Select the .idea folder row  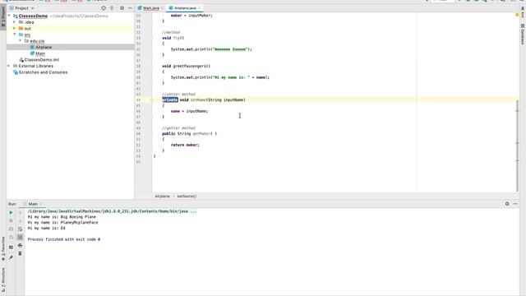coord(70,22)
